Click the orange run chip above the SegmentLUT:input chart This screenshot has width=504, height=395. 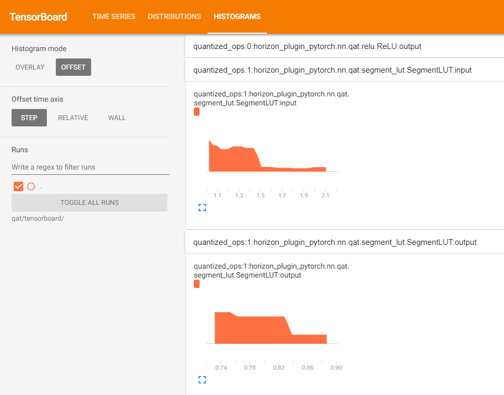click(x=196, y=112)
